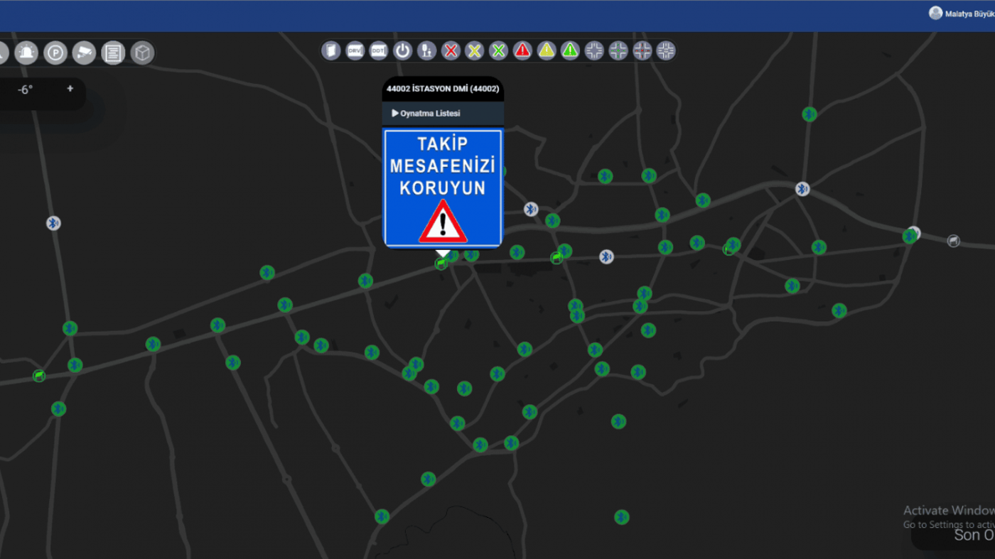Click the door-shaped first filter icon
This screenshot has height=559, width=995.
click(x=331, y=50)
